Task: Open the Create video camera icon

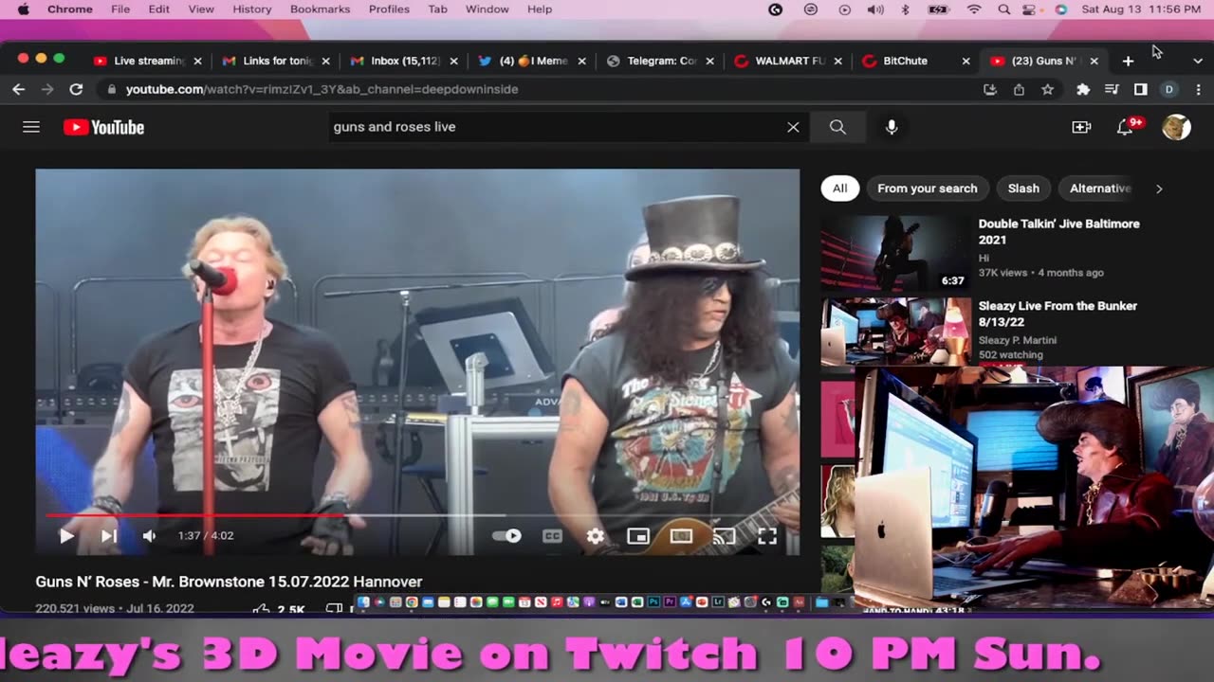Action: click(x=1081, y=127)
